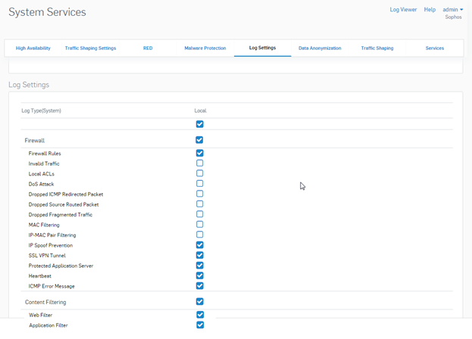Select the RED tab
Image resolution: width=472 pixels, height=339 pixels.
coord(148,48)
